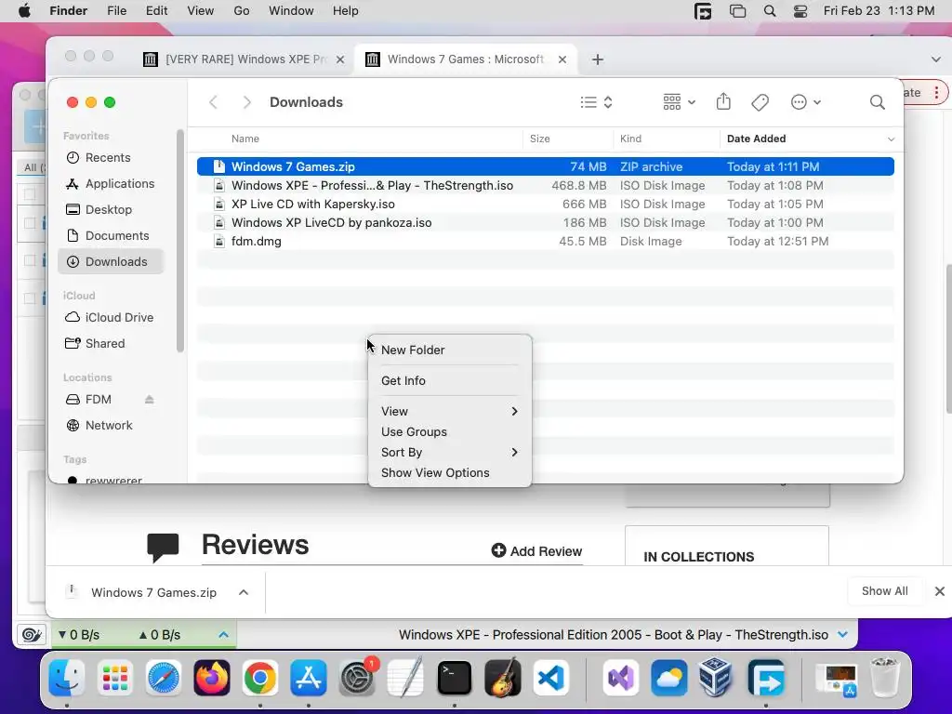This screenshot has width=952, height=714.
Task: Close the Windows 7 Games browser tab
Action: pos(562,59)
